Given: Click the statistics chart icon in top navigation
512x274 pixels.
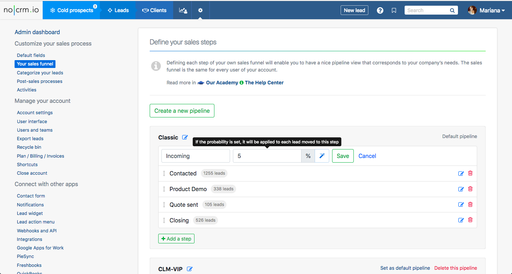Looking at the screenshot, I should click(x=183, y=10).
